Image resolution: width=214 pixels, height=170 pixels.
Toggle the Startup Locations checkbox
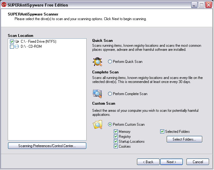pos(116,142)
